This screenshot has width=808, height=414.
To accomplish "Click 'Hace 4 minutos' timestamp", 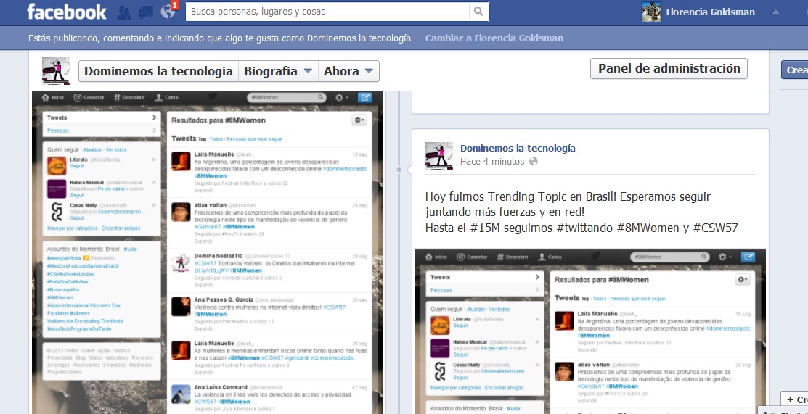I will [x=492, y=162].
